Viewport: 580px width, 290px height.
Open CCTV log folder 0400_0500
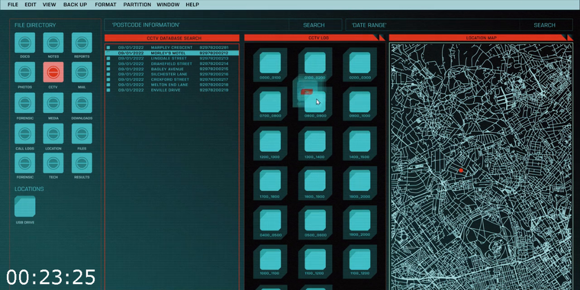270,220
